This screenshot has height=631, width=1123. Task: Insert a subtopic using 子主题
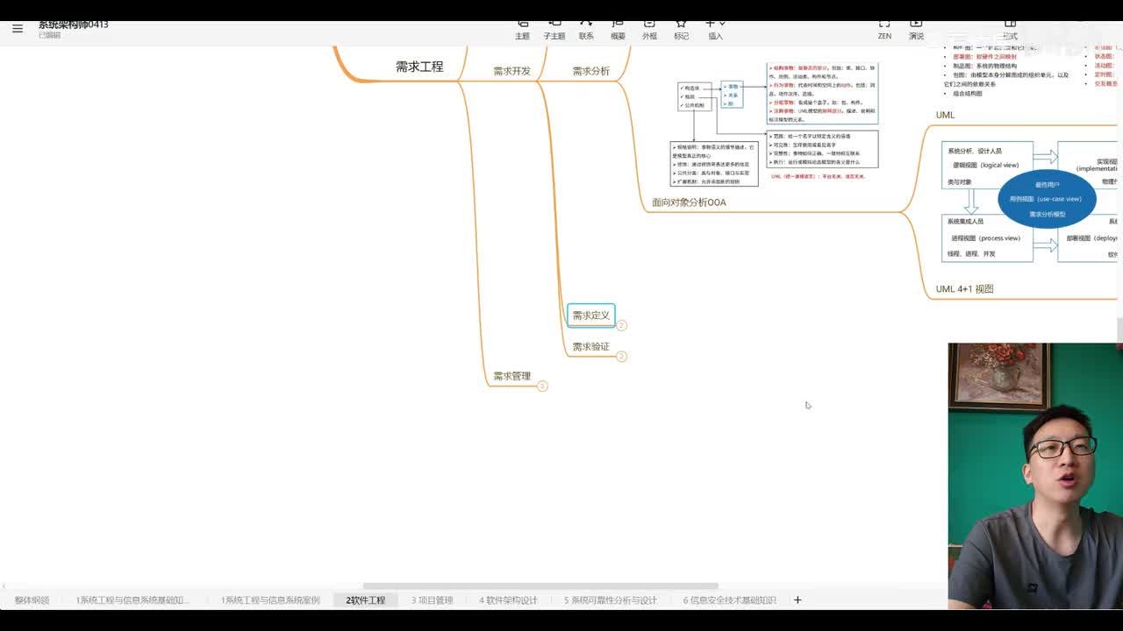554,29
